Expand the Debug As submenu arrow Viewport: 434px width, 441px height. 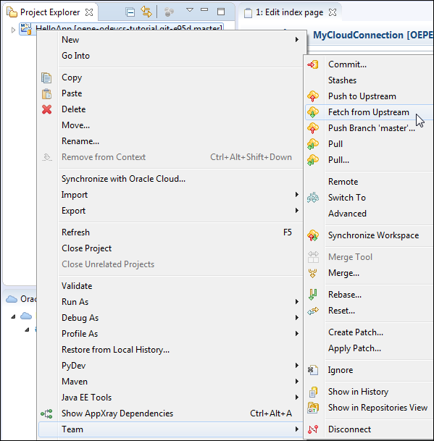point(296,318)
